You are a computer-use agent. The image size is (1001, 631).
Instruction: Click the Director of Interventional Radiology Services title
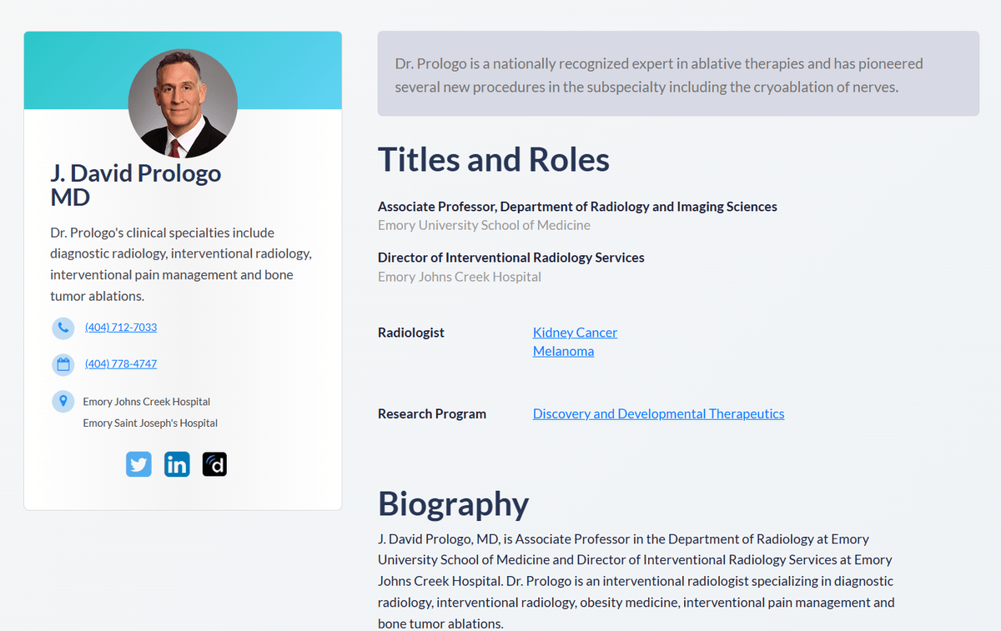(x=511, y=258)
